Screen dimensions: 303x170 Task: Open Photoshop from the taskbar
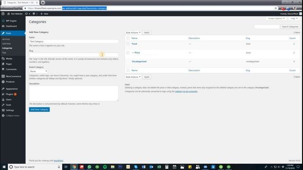[120, 167]
